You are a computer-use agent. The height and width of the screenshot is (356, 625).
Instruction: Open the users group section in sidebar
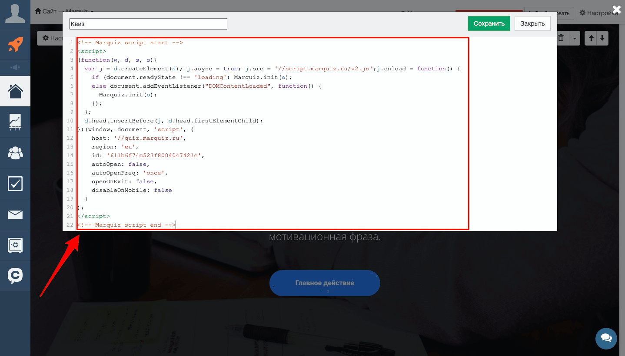pyautogui.click(x=15, y=153)
